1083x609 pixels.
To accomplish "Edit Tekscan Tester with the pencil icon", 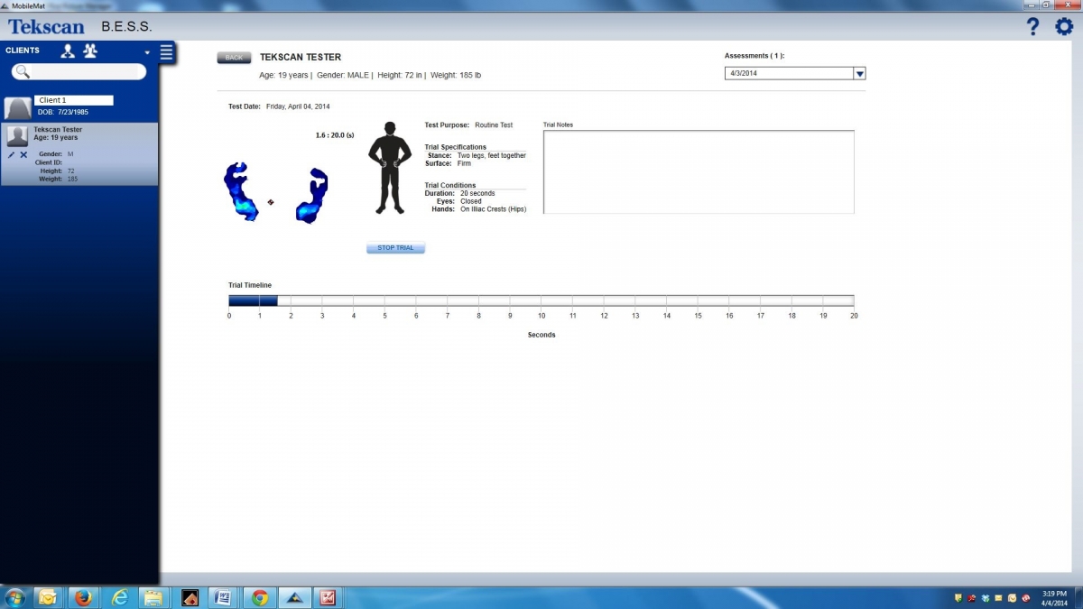I will point(12,155).
